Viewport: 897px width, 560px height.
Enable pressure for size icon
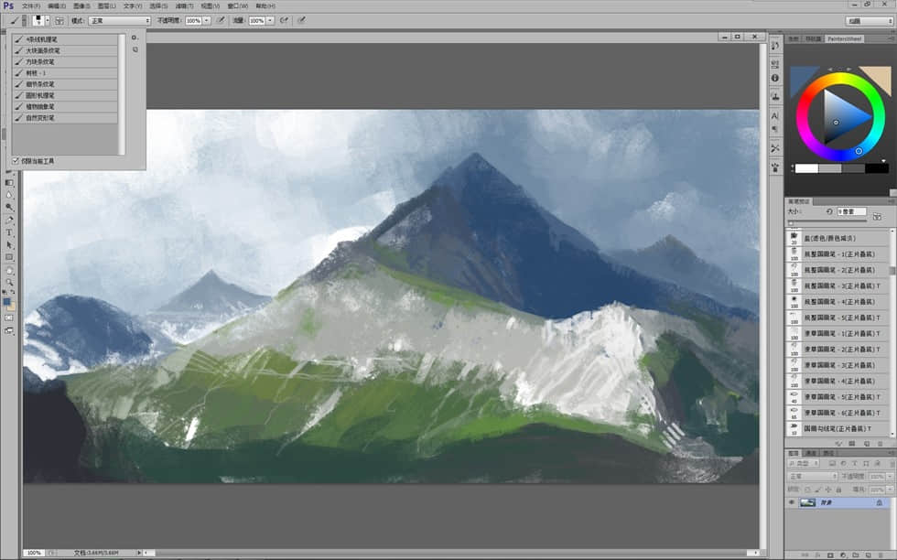tap(301, 21)
